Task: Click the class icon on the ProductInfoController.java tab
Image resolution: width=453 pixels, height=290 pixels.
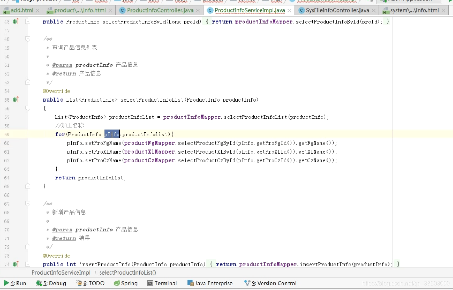Action: (122, 10)
